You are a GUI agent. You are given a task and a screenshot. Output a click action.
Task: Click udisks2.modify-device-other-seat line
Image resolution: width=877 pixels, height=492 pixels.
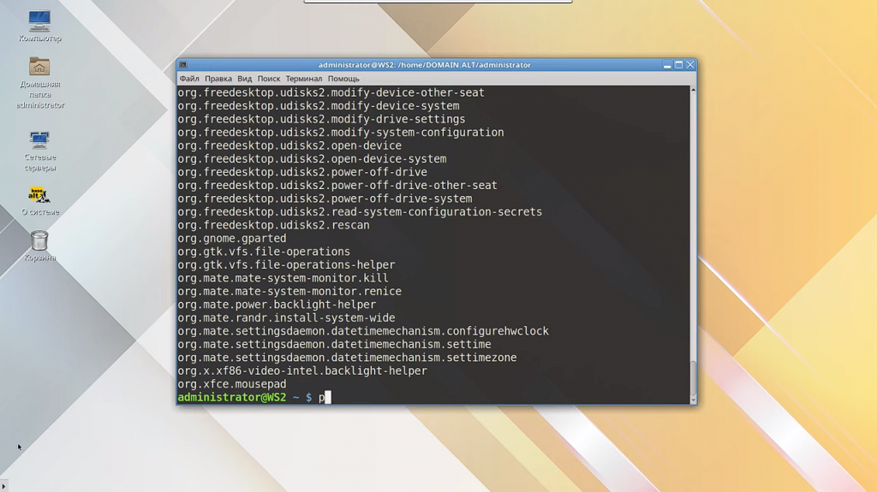click(331, 92)
